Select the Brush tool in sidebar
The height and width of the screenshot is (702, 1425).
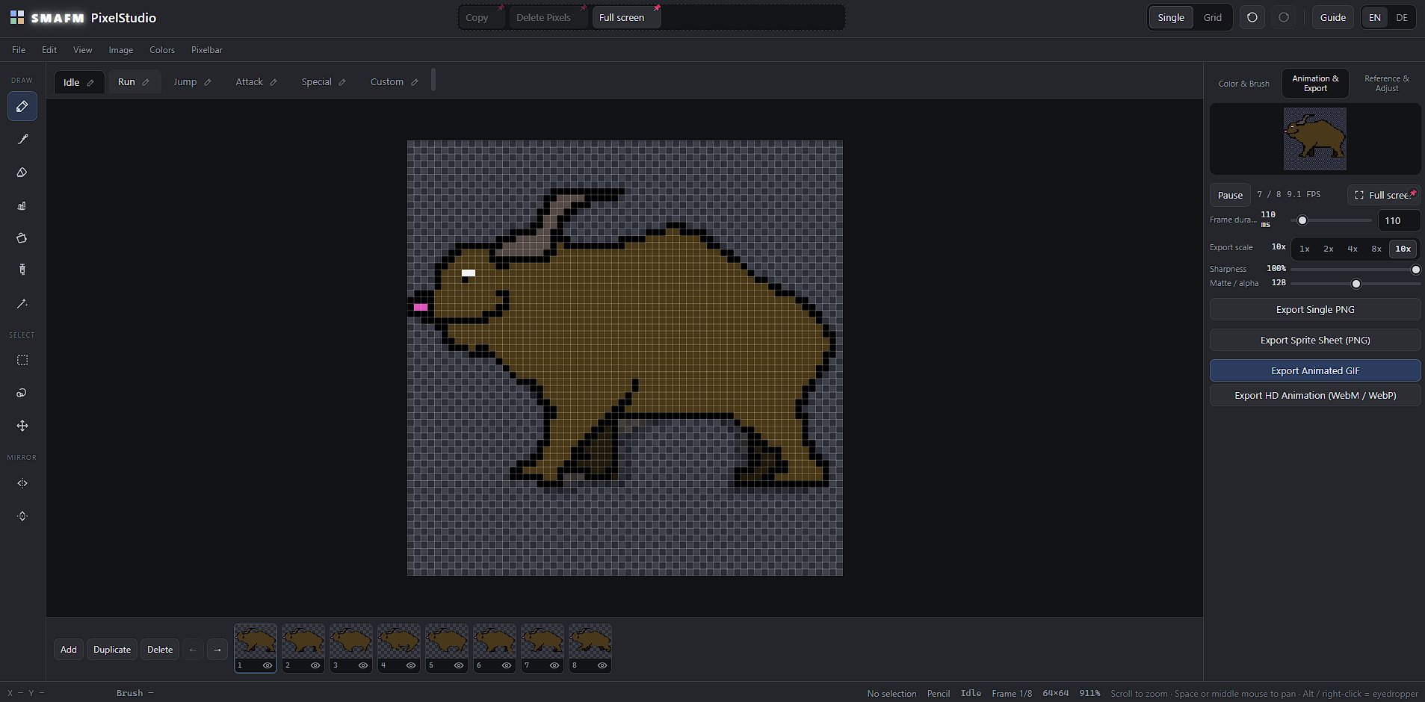(22, 139)
